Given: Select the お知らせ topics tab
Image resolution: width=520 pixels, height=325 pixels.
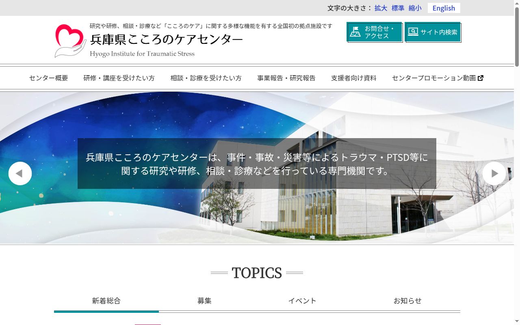Looking at the screenshot, I should coord(407,301).
